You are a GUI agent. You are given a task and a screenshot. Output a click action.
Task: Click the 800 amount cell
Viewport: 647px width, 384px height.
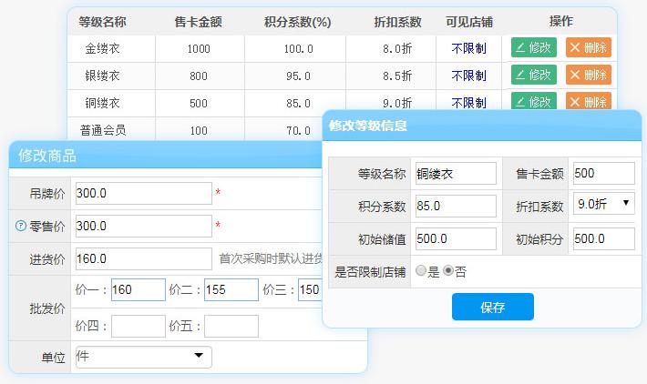pyautogui.click(x=199, y=76)
